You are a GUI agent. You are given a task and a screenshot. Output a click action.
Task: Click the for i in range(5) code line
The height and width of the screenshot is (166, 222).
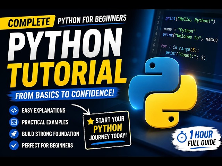click(180, 48)
